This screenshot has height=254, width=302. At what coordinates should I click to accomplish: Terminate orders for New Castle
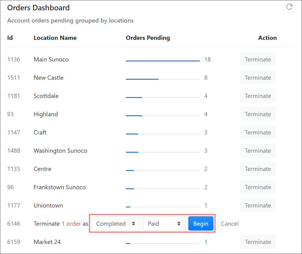pos(258,78)
